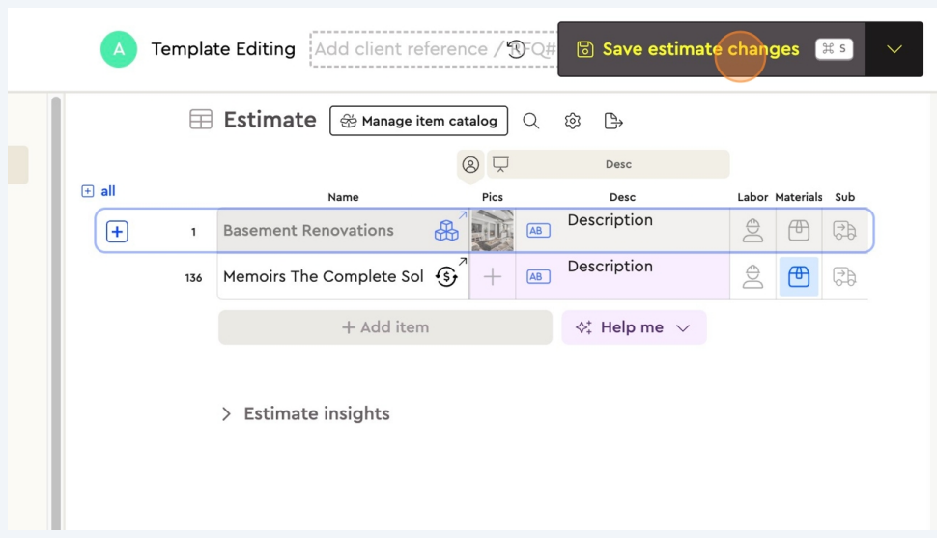Click the history clock icon in reference field
The image size is (937, 538).
pos(517,49)
